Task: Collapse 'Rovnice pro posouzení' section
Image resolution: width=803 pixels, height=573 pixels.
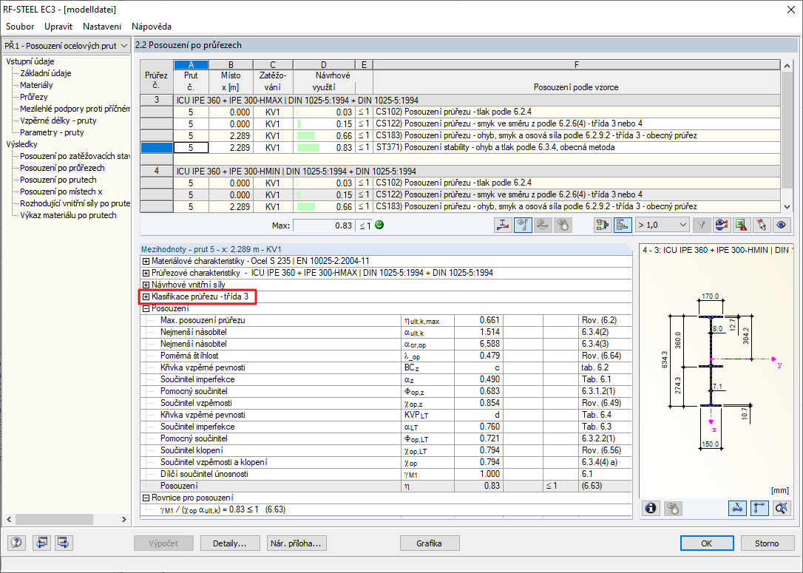Action: (146, 498)
